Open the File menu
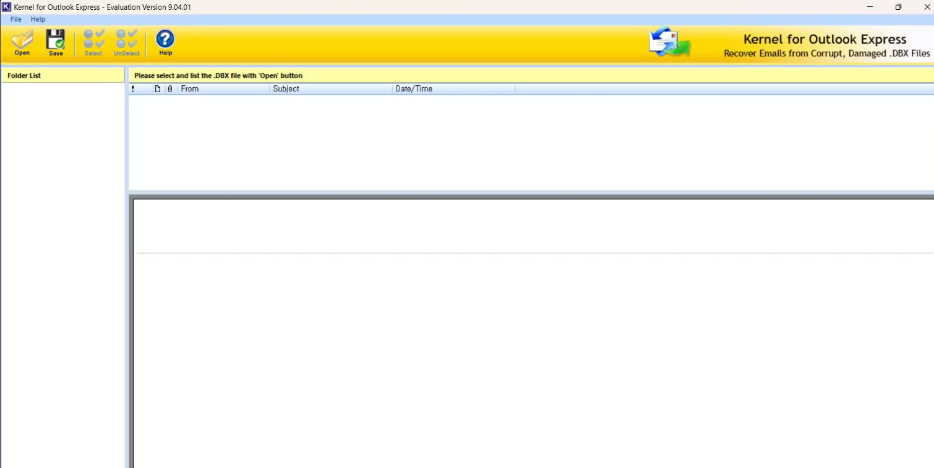 [x=16, y=19]
